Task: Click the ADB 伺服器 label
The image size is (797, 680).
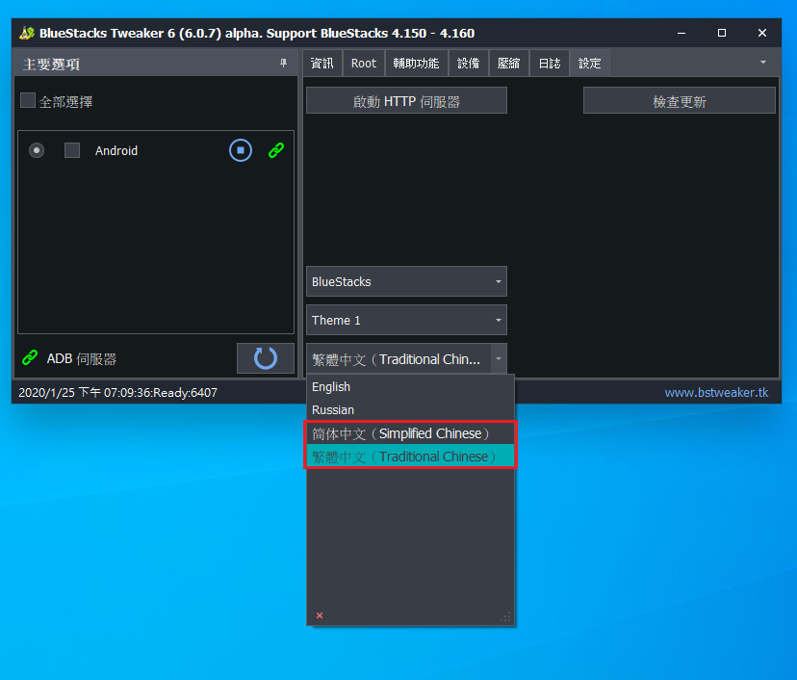Action: (x=81, y=358)
